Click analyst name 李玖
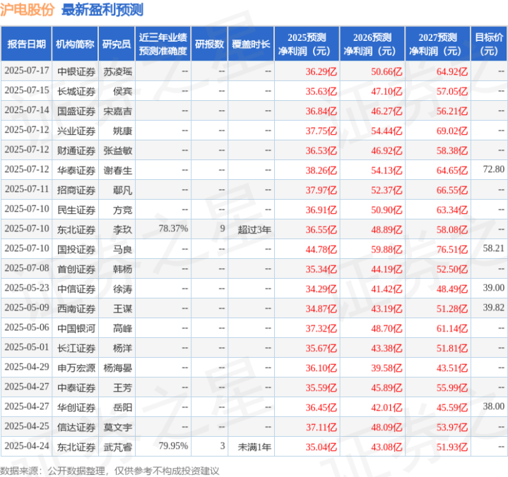Screen dimensions: 508x477 point(122,230)
